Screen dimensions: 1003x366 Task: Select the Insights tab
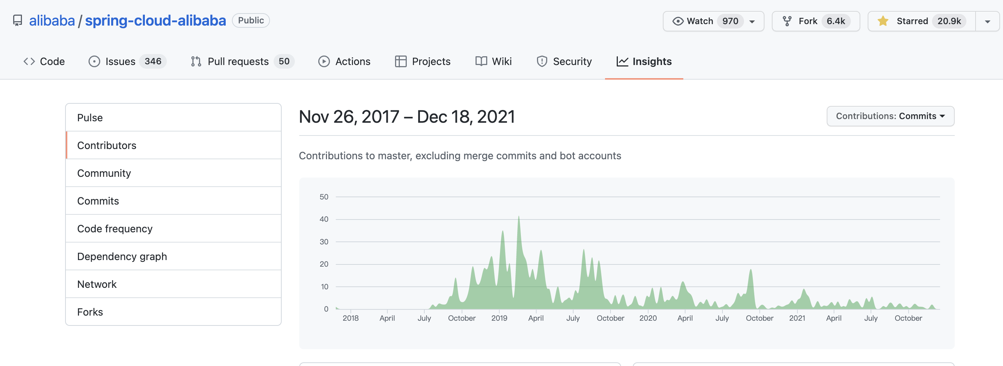click(645, 61)
